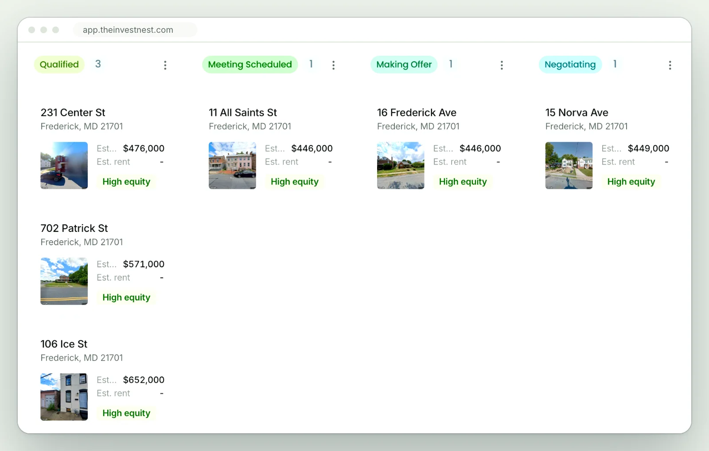
Task: Open the 106 Ice St property
Action: [x=64, y=344]
